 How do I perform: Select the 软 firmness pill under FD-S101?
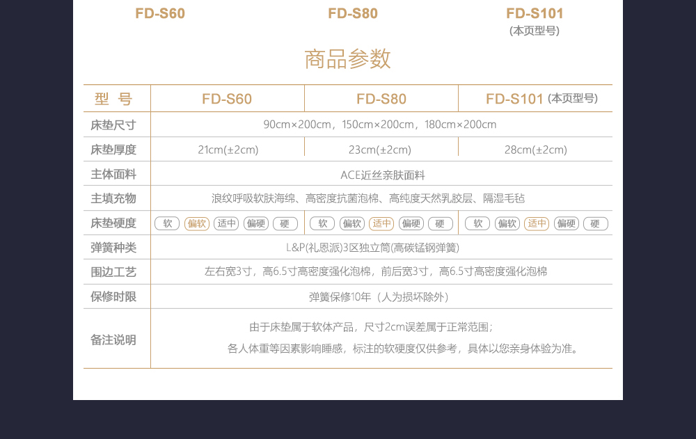(477, 223)
